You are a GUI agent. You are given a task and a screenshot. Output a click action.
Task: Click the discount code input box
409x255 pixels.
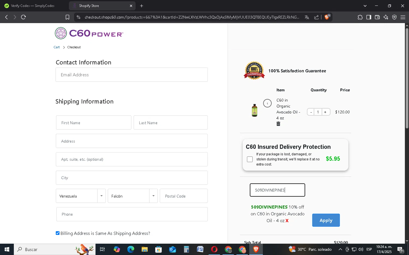(x=277, y=190)
